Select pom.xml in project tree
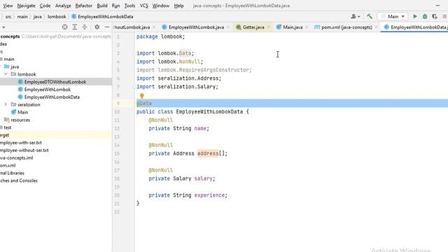448x252 pixels. pyautogui.click(x=8, y=165)
